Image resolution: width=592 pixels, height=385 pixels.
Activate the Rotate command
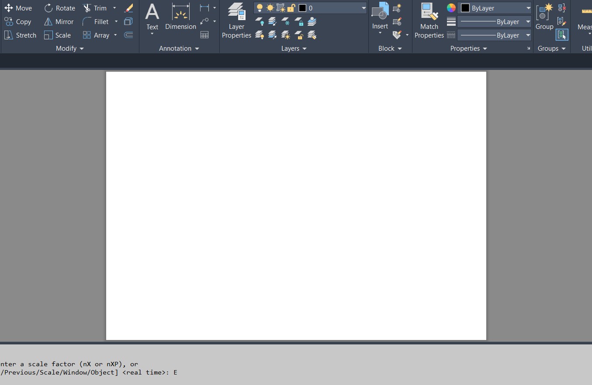coord(60,8)
